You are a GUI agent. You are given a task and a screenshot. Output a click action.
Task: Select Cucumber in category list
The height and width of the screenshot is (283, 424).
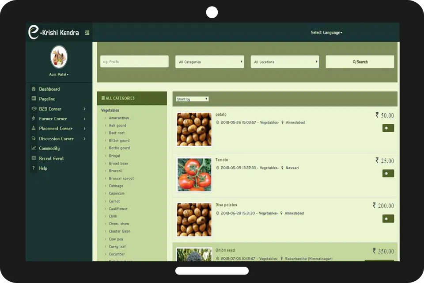pyautogui.click(x=117, y=254)
